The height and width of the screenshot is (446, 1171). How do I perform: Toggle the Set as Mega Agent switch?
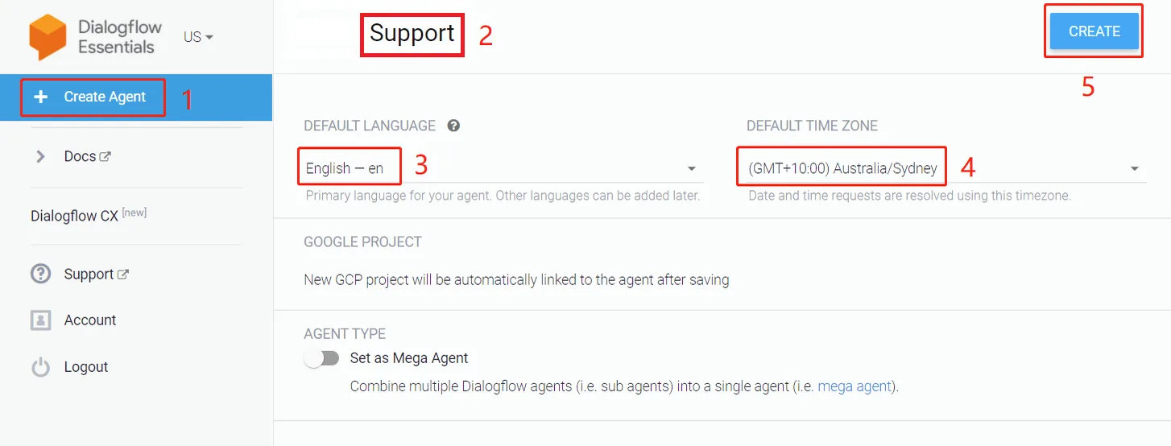click(x=322, y=358)
